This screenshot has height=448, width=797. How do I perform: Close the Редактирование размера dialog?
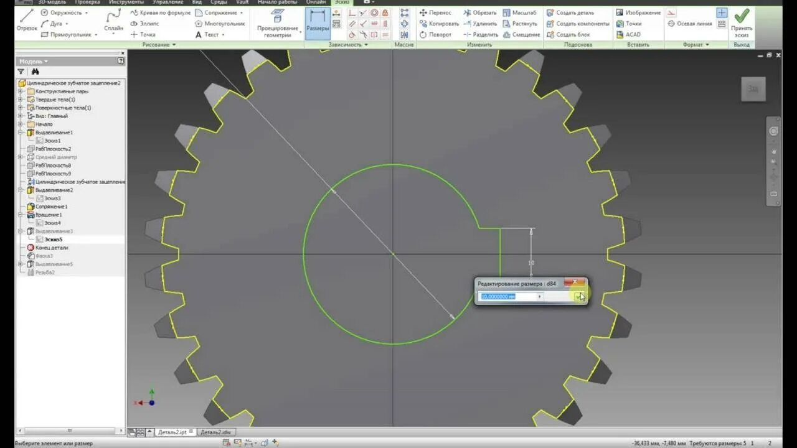click(x=575, y=282)
